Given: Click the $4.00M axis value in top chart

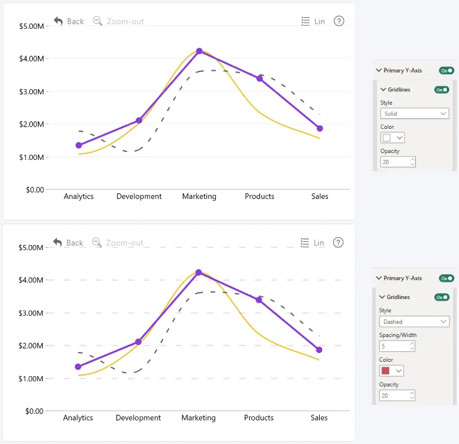Looking at the screenshot, I should [32, 59].
